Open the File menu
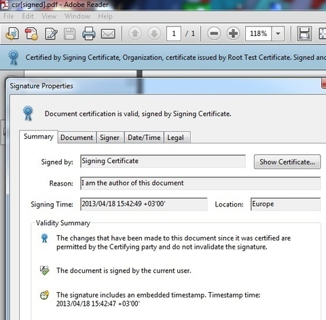Image resolution: width=326 pixels, height=320 pixels. (x=9, y=16)
